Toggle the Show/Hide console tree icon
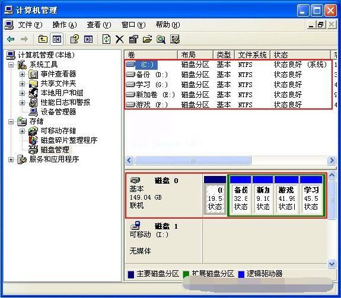 coord(56,39)
